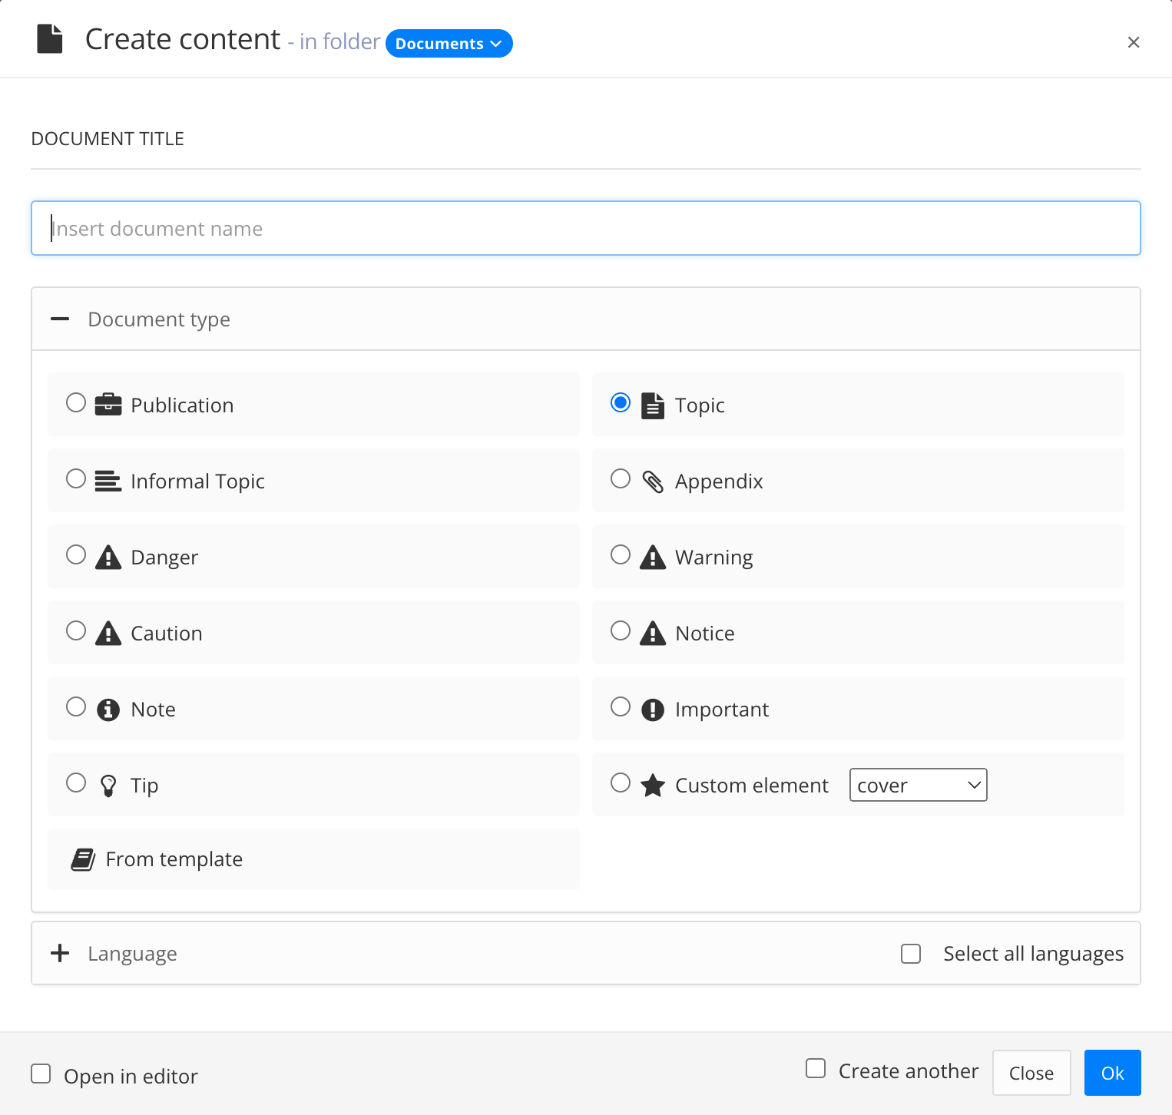Screen dimensions: 1172x1115
Task: Open the Documents folder dropdown
Action: (x=449, y=44)
